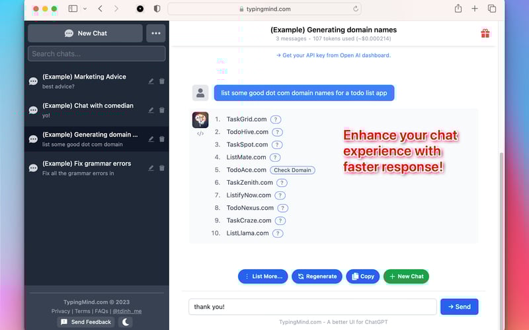Edit the Generating domain chat title
The width and height of the screenshot is (529, 330).
click(x=151, y=139)
